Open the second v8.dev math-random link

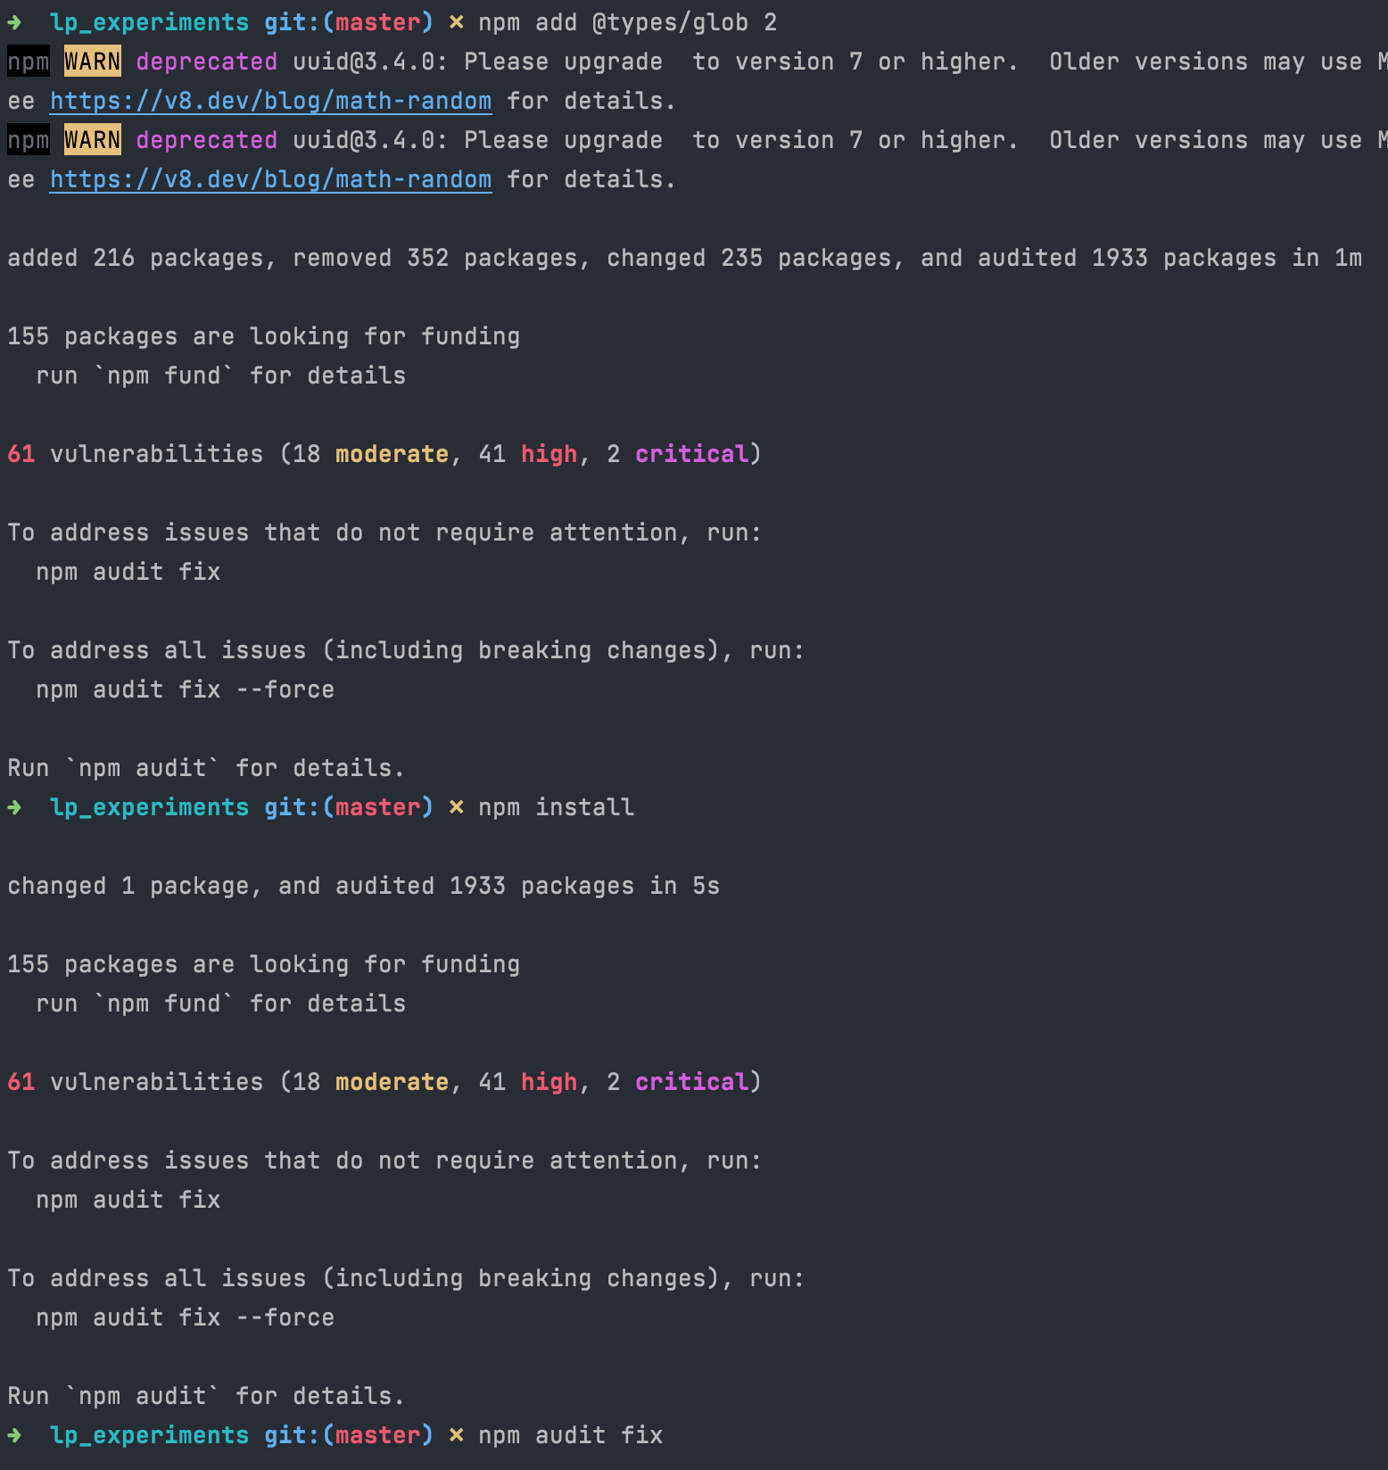(270, 179)
